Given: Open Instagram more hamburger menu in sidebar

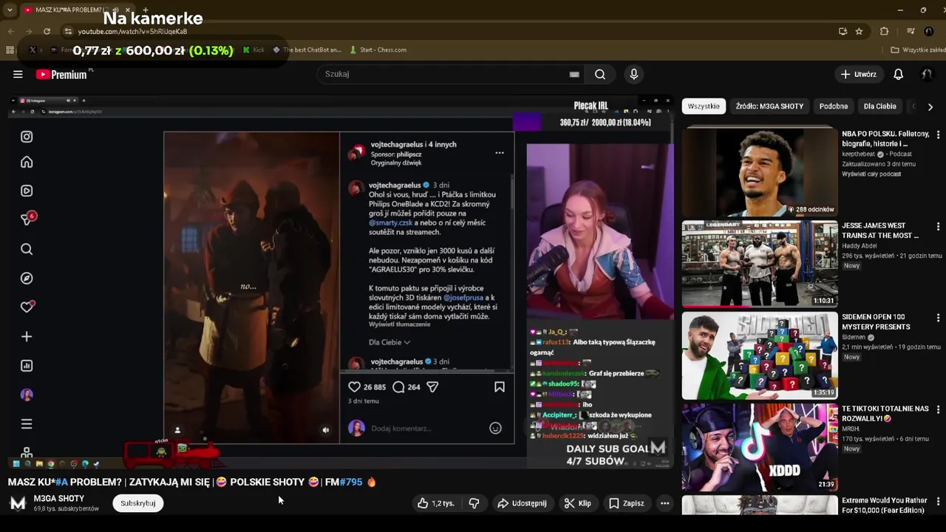Looking at the screenshot, I should (x=27, y=424).
